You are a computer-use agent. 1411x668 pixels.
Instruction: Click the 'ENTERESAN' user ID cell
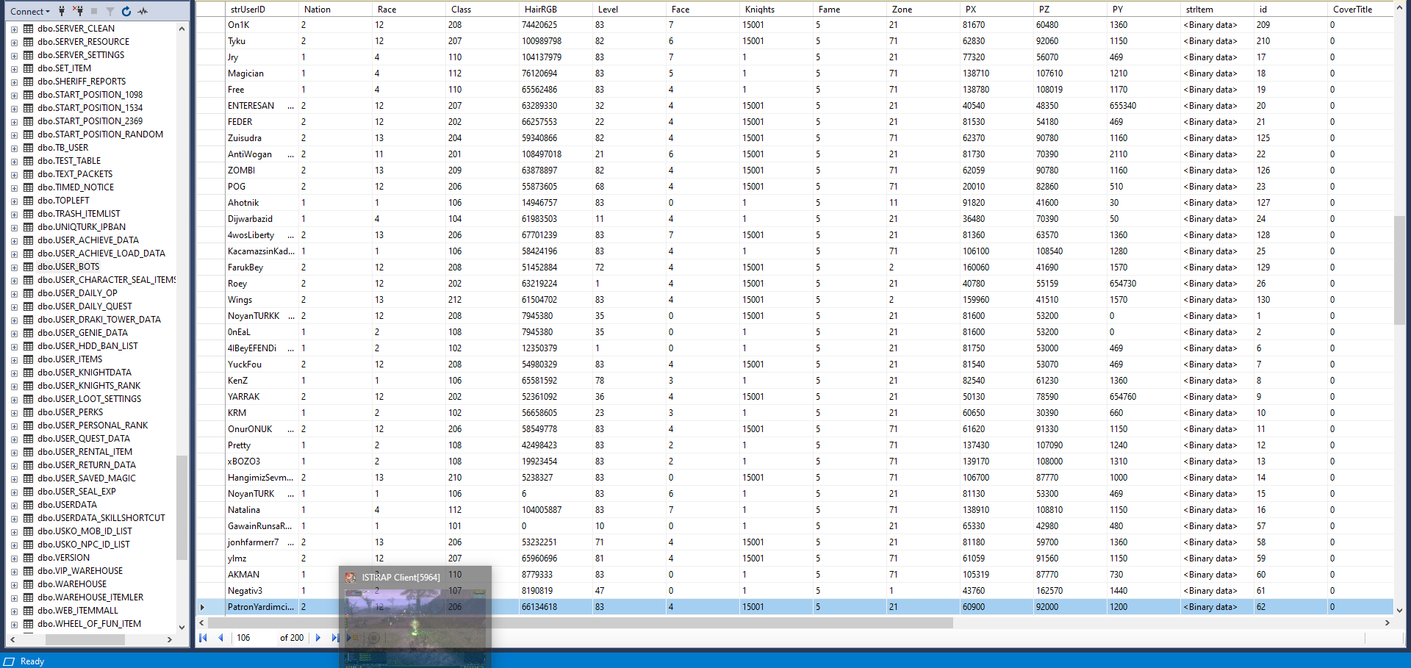tap(262, 106)
